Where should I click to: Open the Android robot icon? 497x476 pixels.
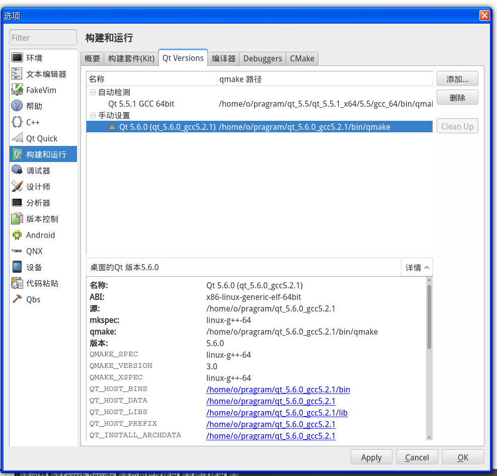(17, 235)
